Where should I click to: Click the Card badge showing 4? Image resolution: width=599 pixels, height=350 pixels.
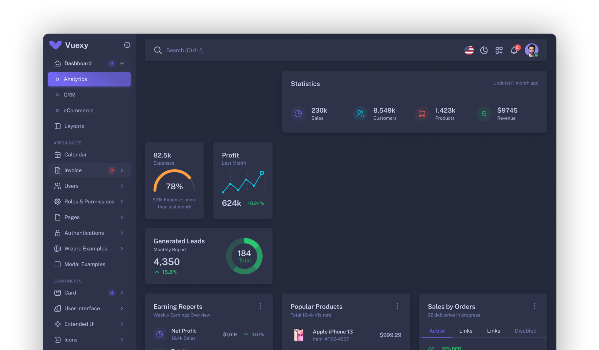[112, 293]
